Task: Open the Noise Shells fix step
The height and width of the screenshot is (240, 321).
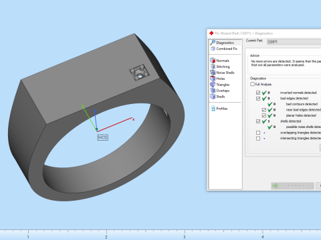Action: [x=222, y=73]
